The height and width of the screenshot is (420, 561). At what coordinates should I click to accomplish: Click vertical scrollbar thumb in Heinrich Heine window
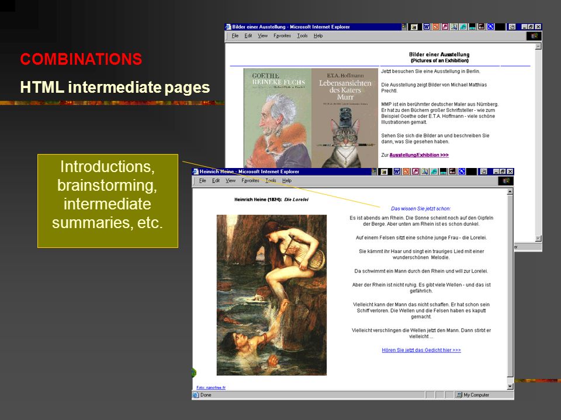point(510,286)
